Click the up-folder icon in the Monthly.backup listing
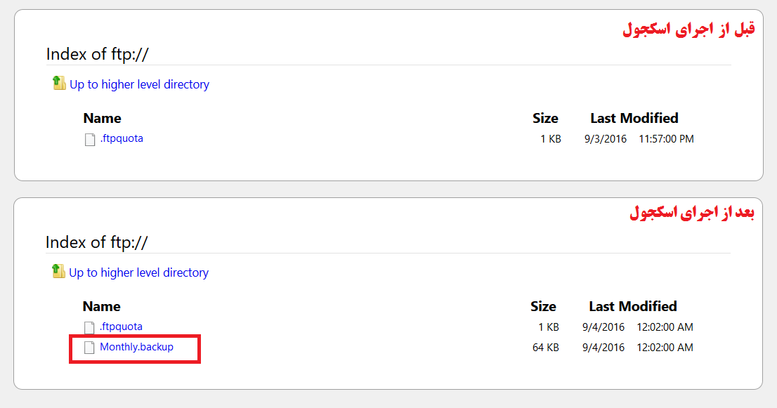Viewport: 777px width, 408px height. point(58,271)
